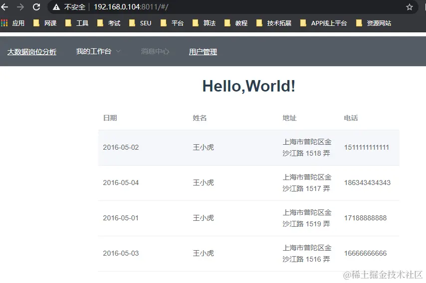Screen dimensions: 426x283
Task: Click 王小虎 in the 2016-05-01 row
Action: coord(204,218)
